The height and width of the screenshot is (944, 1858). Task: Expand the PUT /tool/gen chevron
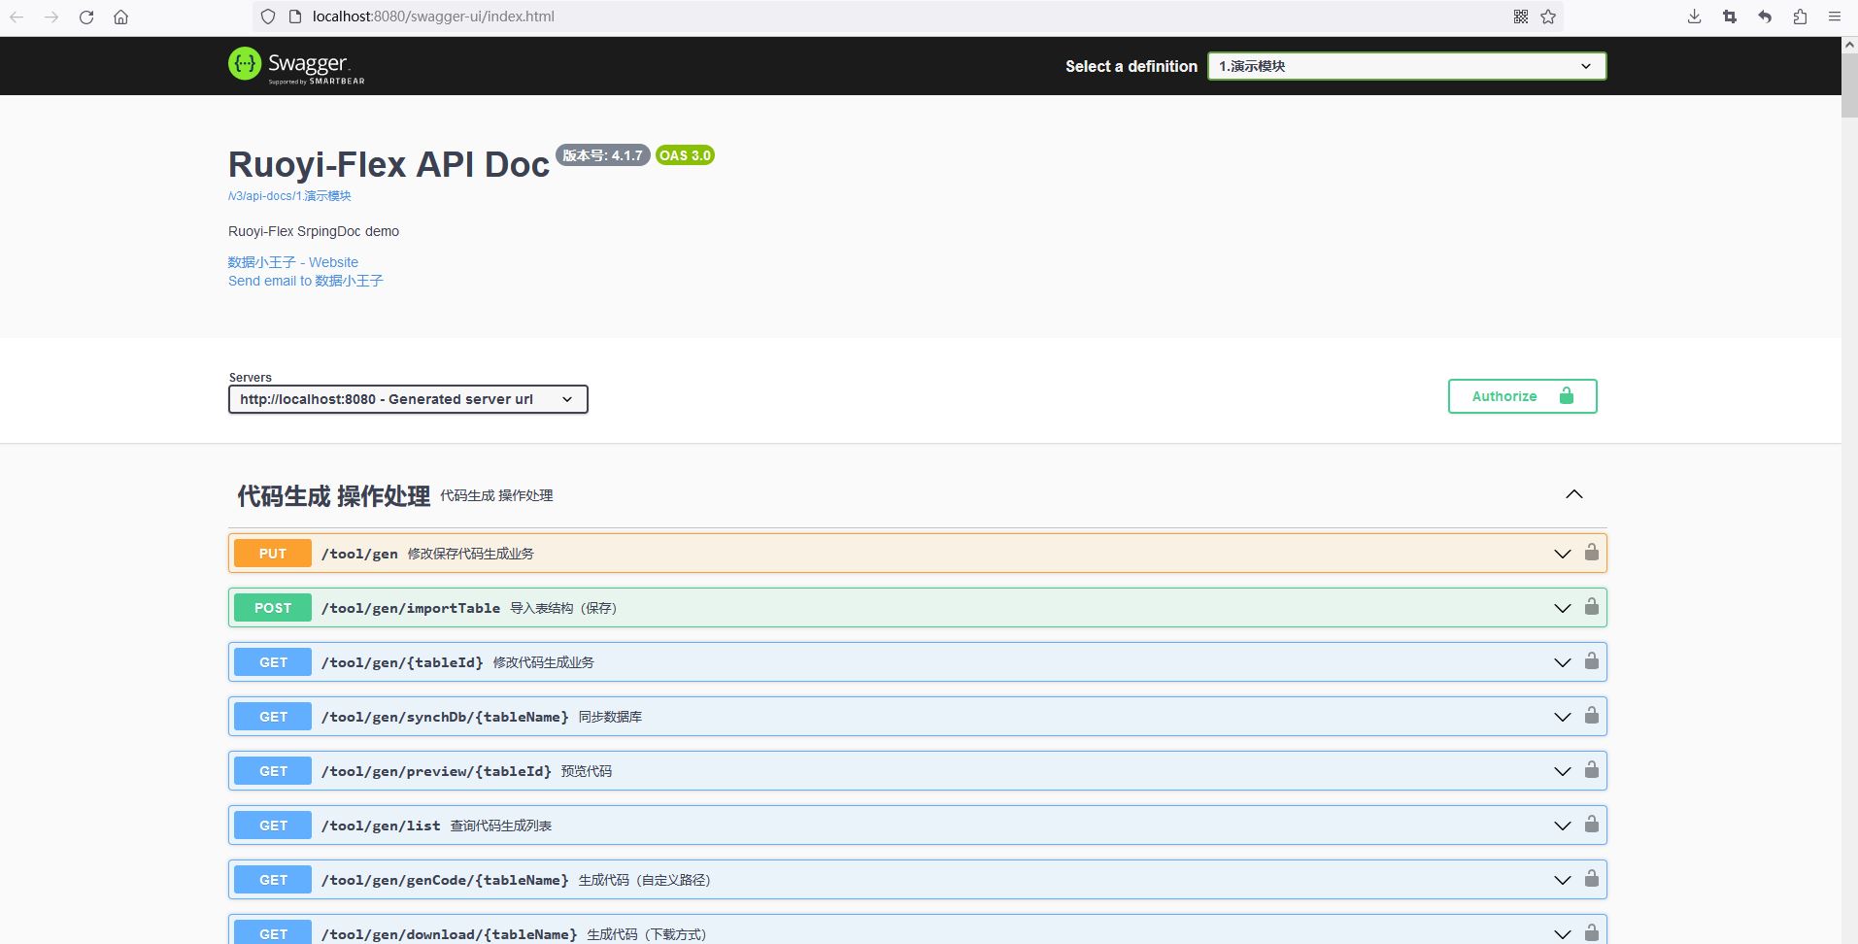1563,554
